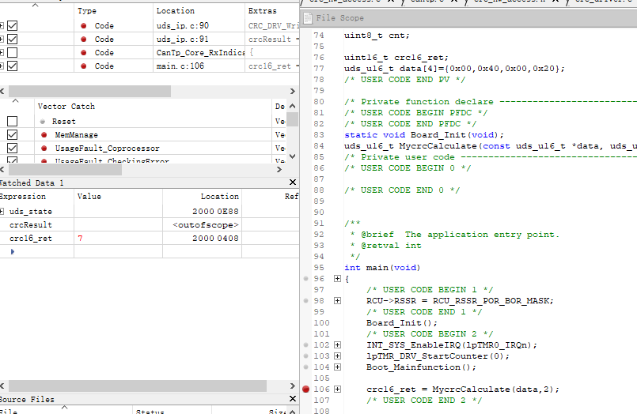Click the Value column header in Watched Data
637x414 pixels.
coord(118,196)
